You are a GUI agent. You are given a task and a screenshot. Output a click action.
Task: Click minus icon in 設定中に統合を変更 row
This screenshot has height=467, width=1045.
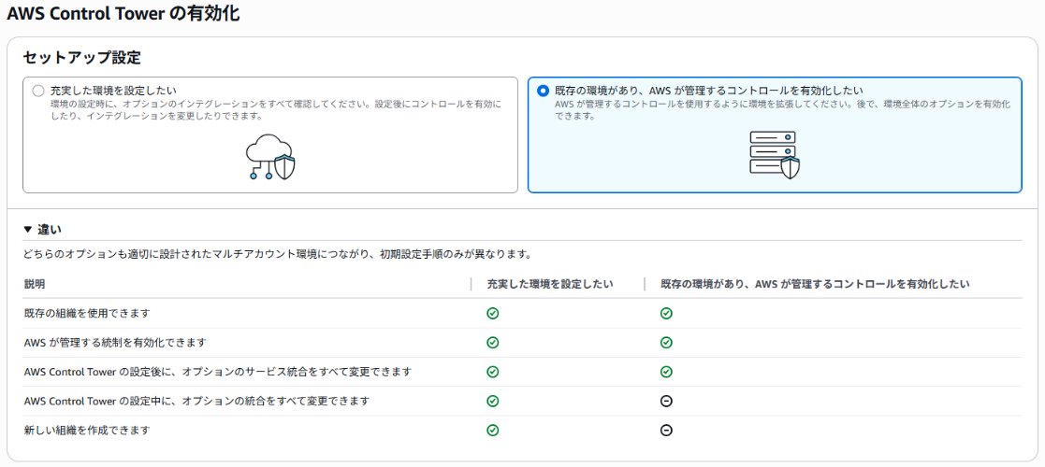(666, 401)
